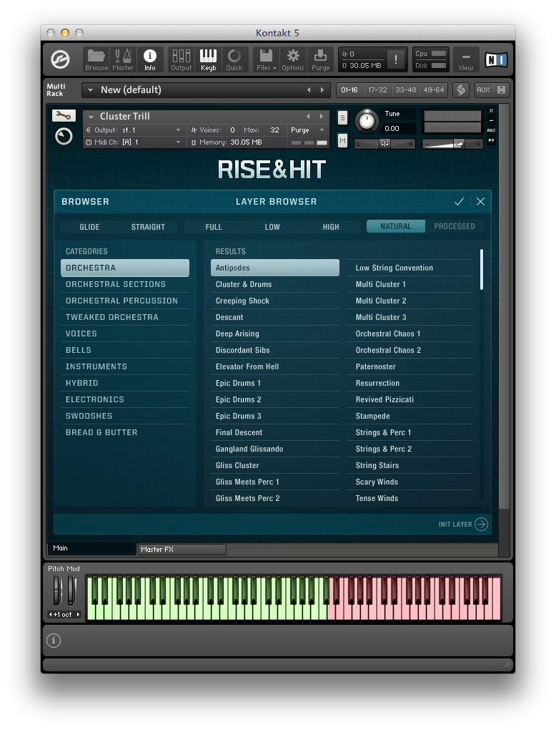The width and height of the screenshot is (556, 730).
Task: Load next instrument with right arrow
Action: coord(321,117)
